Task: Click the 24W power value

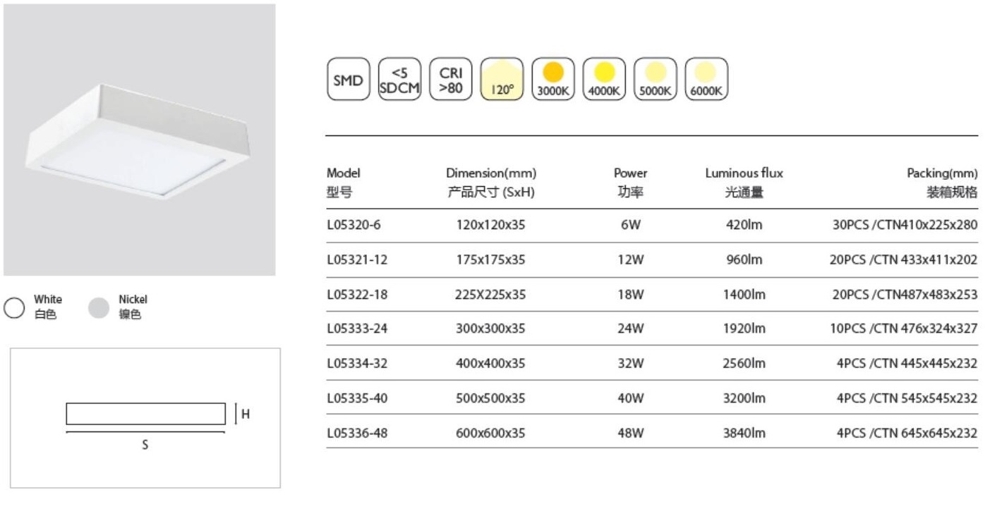Action: 631,328
